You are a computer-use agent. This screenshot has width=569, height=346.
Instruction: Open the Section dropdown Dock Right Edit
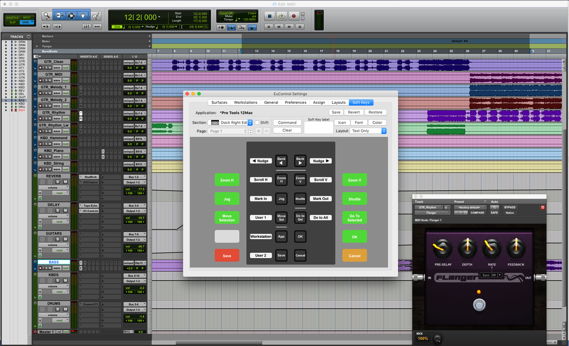point(231,122)
